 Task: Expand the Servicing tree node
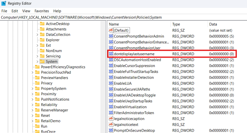tap(37, 56)
